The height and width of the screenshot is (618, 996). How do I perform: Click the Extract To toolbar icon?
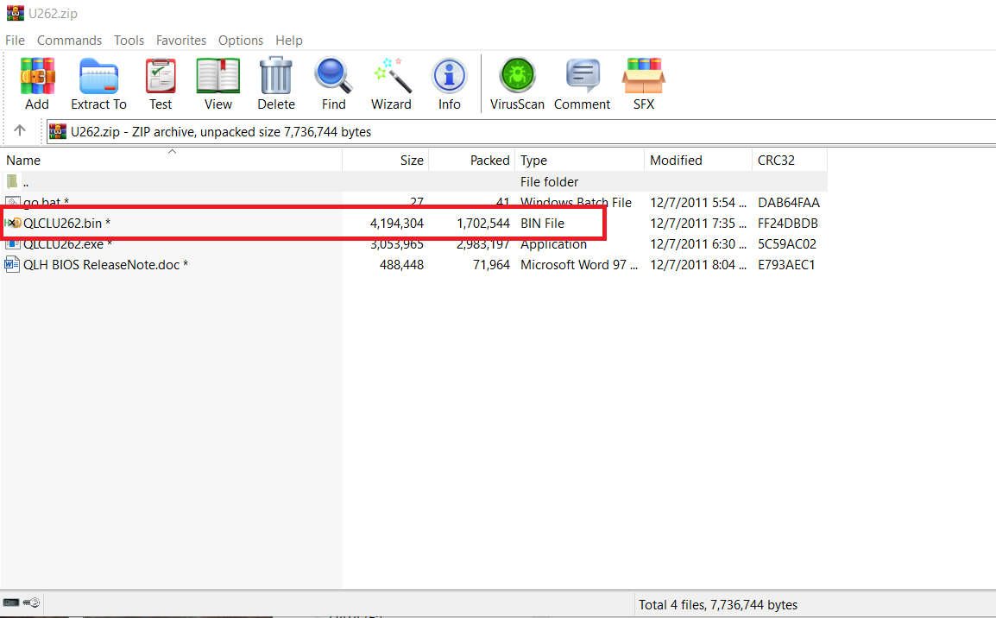(98, 76)
